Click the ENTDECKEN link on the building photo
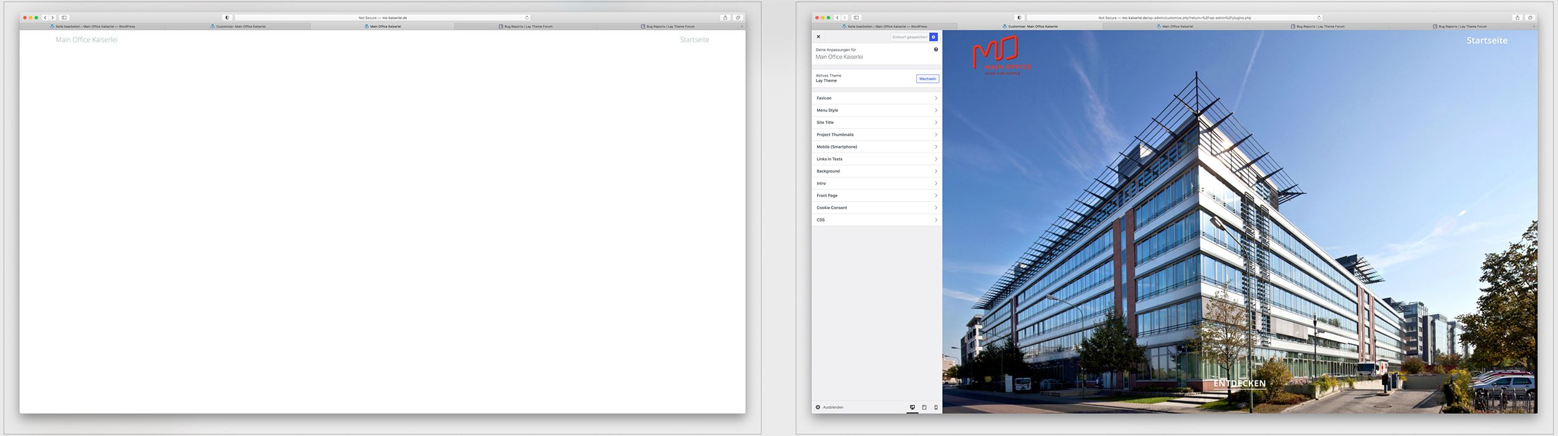1558x436 pixels. click(1239, 384)
